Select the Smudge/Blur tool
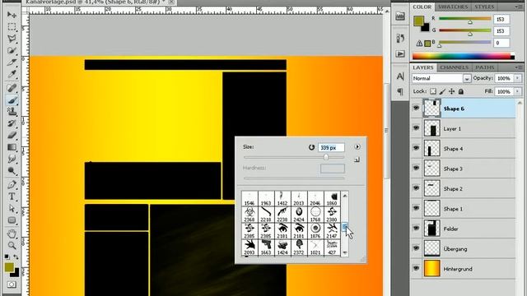The height and width of the screenshot is (296, 527). point(12,159)
